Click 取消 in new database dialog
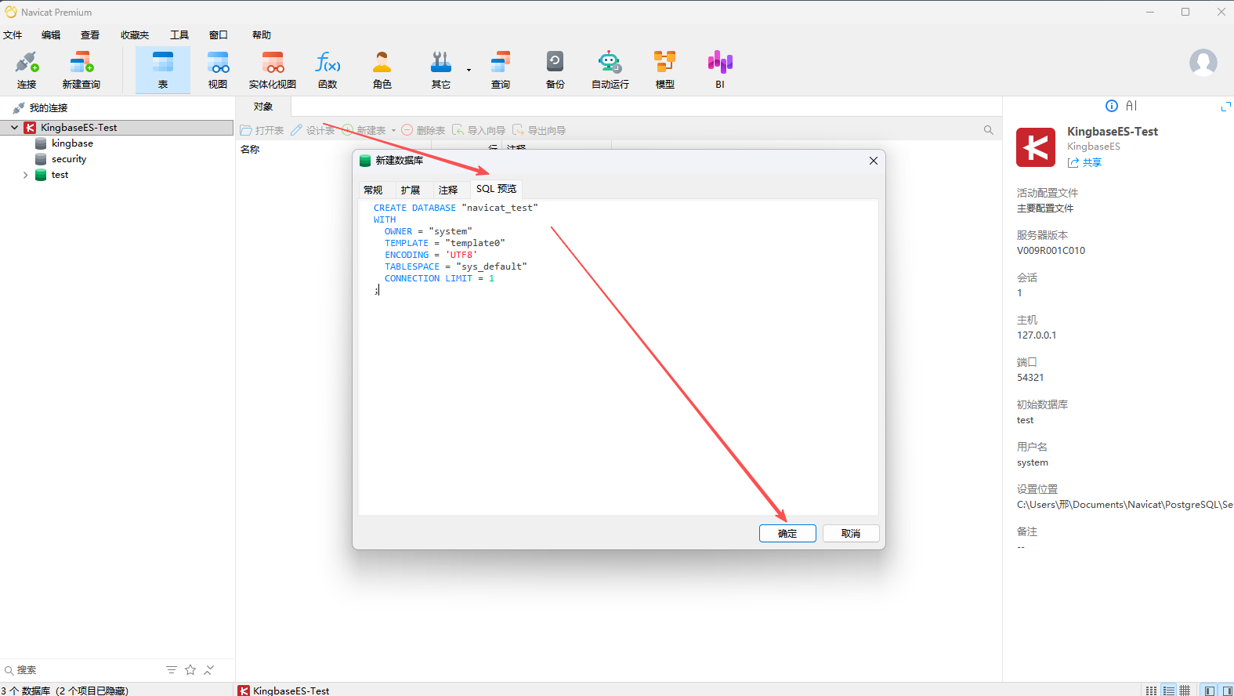Viewport: 1234px width, 696px height. [x=851, y=533]
